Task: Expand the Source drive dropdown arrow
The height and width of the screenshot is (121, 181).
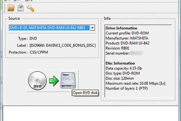Action: point(92,28)
